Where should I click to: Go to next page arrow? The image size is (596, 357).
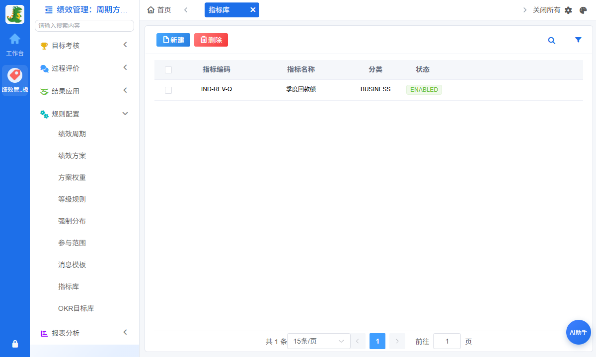397,341
